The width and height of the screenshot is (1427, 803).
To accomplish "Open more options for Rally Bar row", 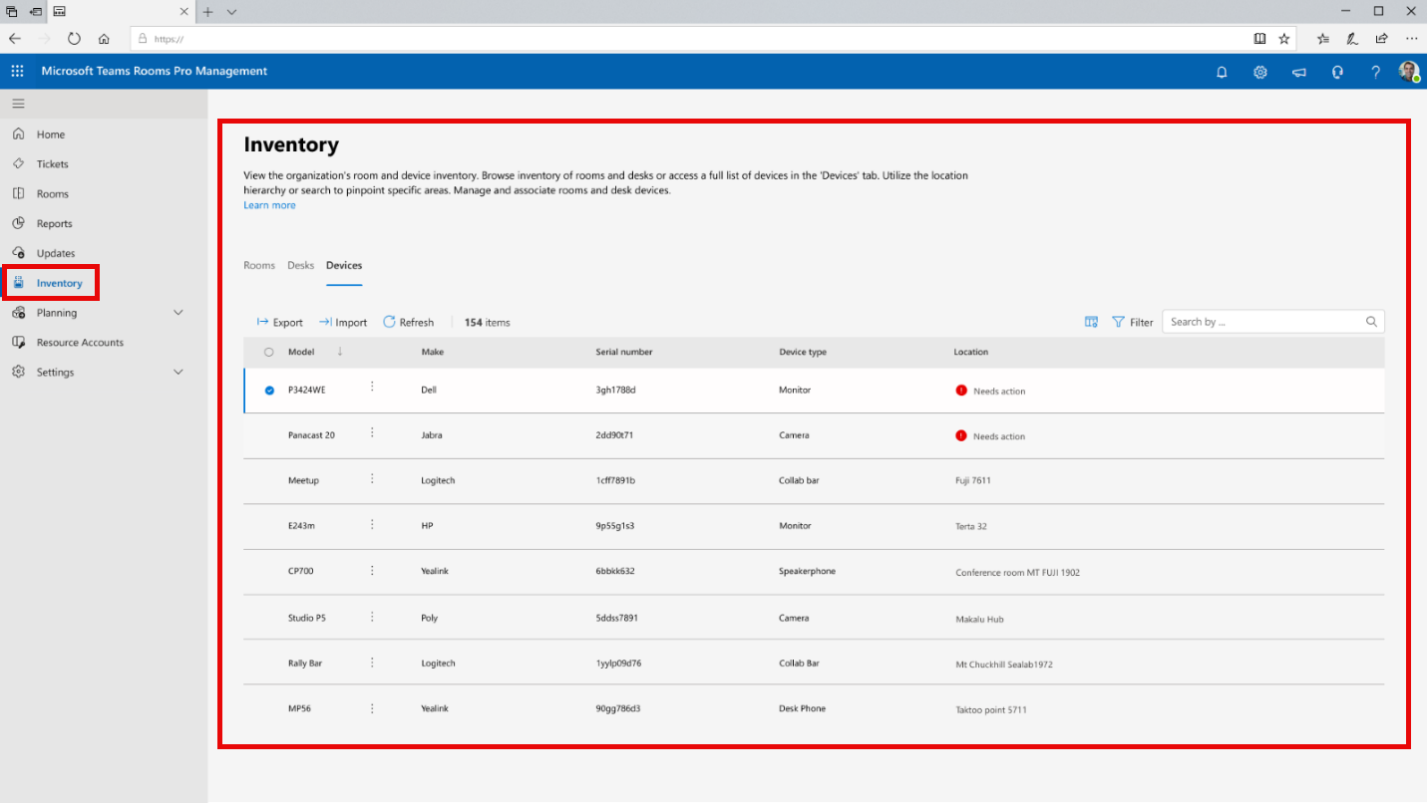I will click(372, 662).
